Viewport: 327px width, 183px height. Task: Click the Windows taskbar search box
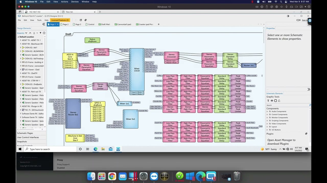tap(50, 149)
